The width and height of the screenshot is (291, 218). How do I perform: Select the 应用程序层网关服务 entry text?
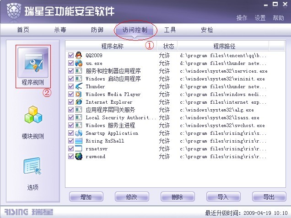[110, 110]
